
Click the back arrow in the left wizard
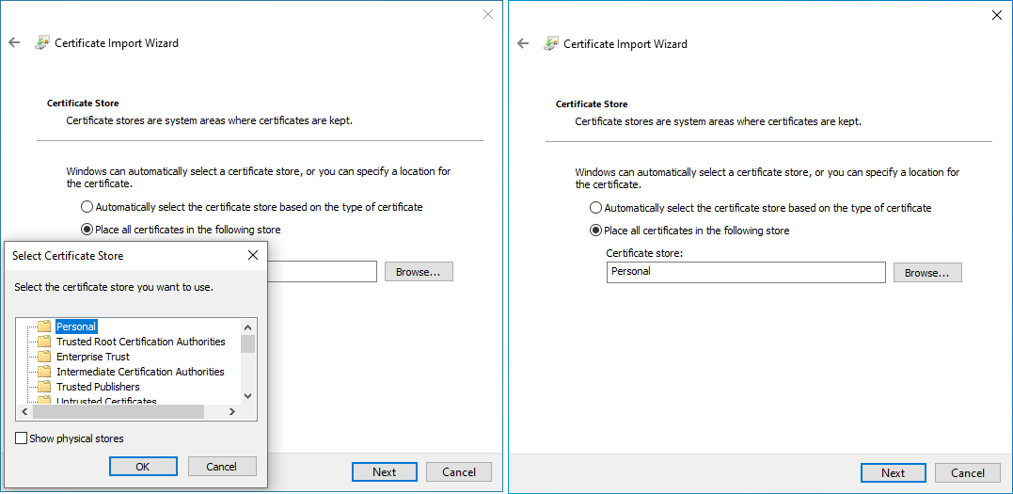pos(14,43)
